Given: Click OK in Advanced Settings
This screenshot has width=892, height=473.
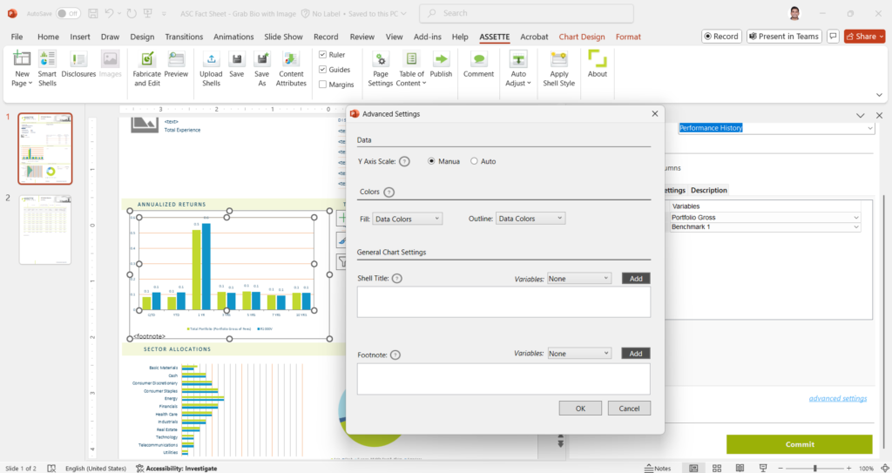Looking at the screenshot, I should pyautogui.click(x=580, y=409).
